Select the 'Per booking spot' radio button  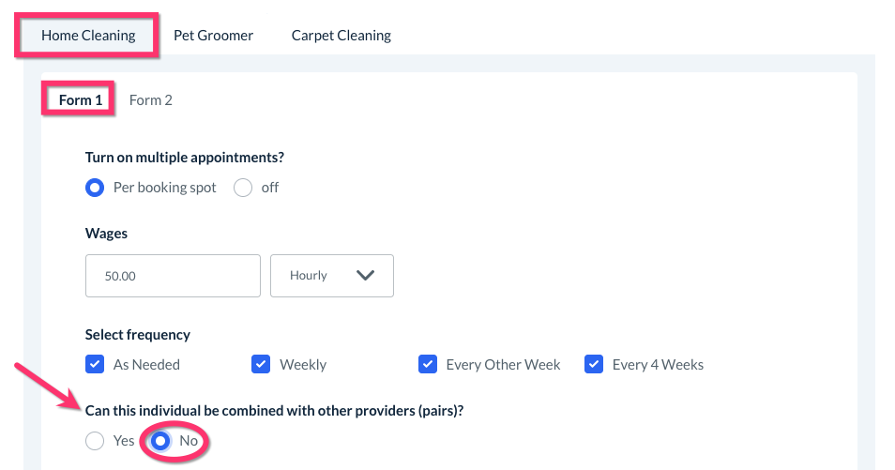point(95,188)
